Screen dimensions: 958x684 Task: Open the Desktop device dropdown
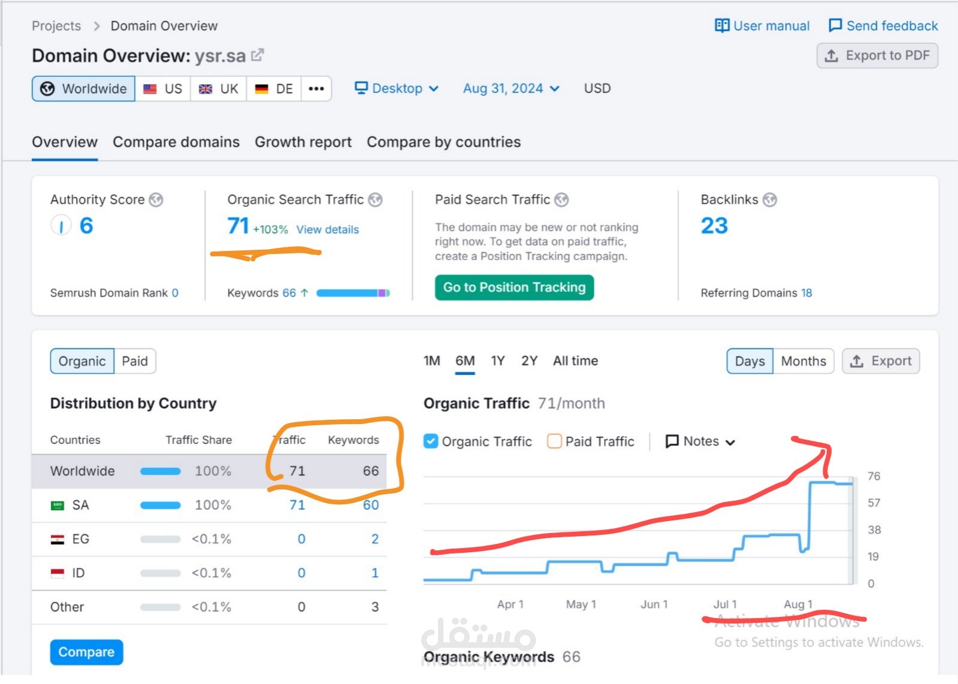pyautogui.click(x=397, y=89)
